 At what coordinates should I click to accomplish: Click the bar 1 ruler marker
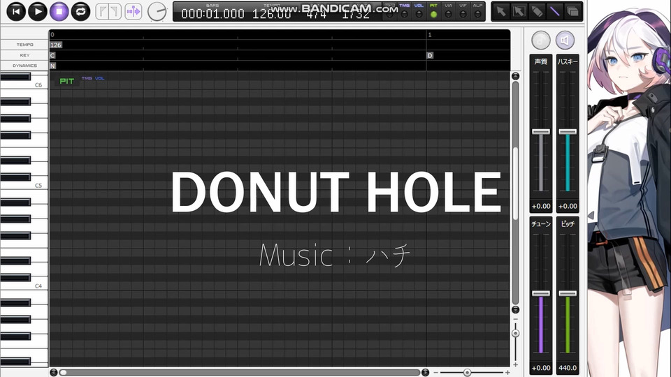[430, 35]
